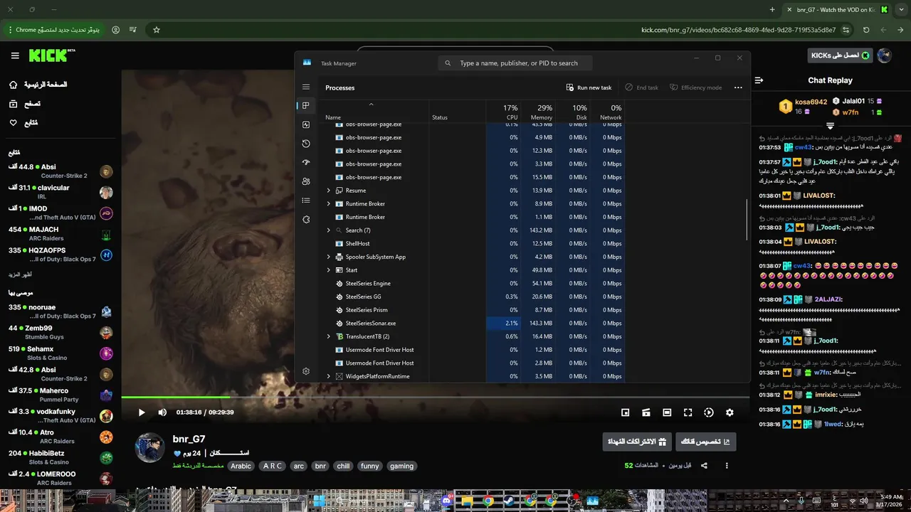Bookmark this page with star icon
The width and height of the screenshot is (911, 512).
point(157,30)
